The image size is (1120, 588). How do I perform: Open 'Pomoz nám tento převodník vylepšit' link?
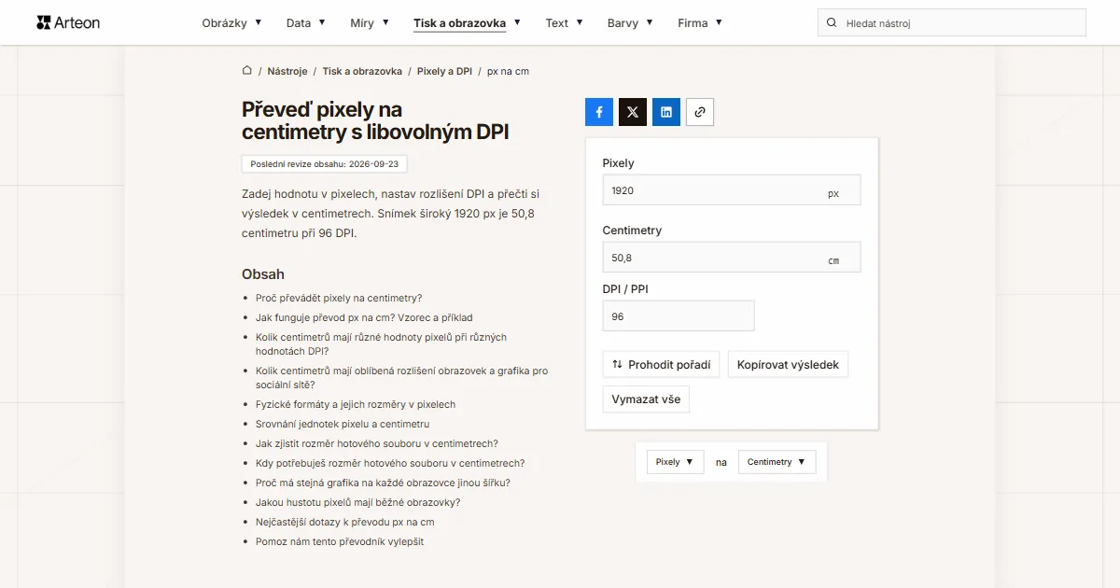pos(340,542)
